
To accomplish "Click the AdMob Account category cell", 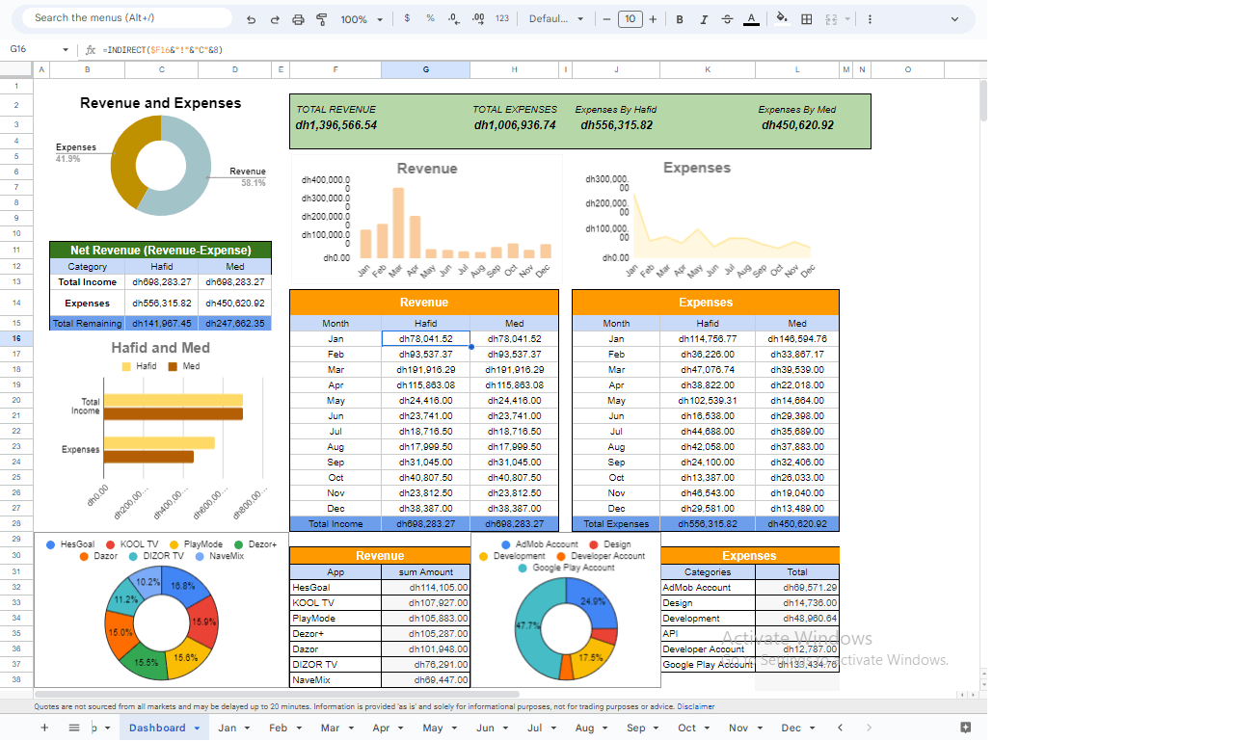I will point(708,588).
